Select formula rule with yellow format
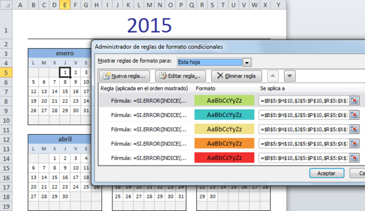Viewport: 365px width, 211px height. [148, 130]
